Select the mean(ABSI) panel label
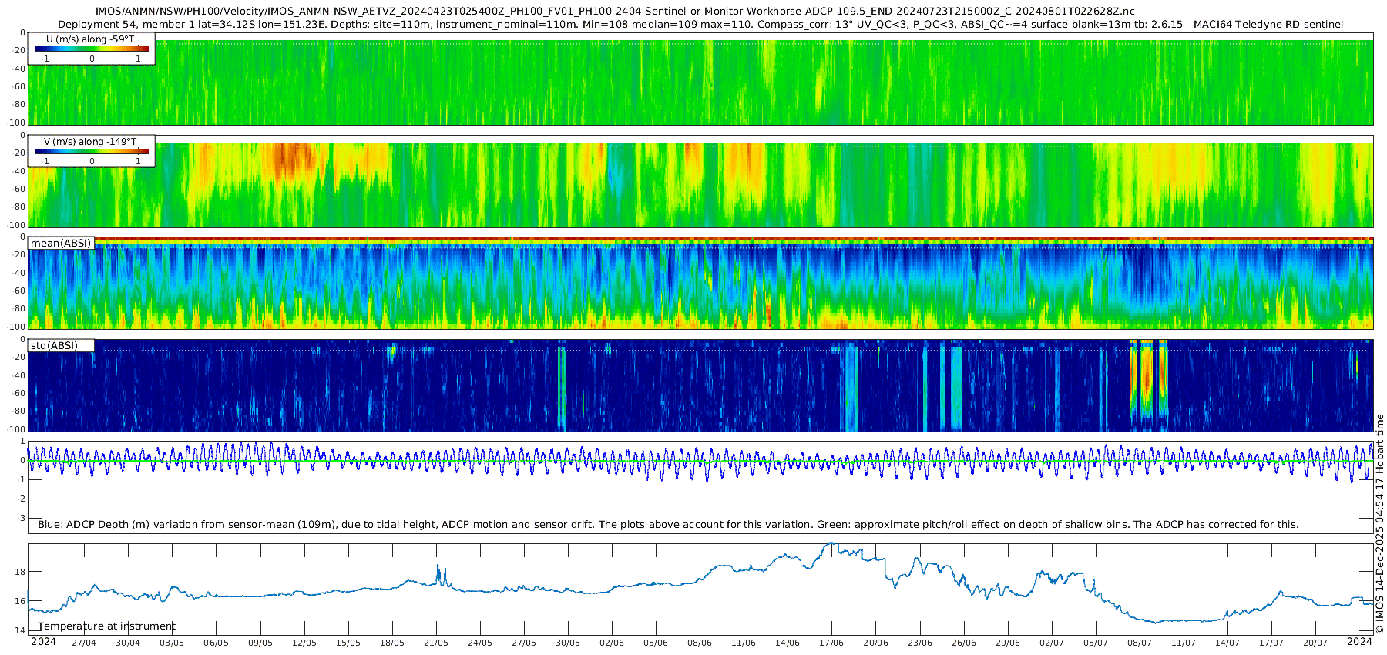1387x655 pixels. (x=61, y=244)
